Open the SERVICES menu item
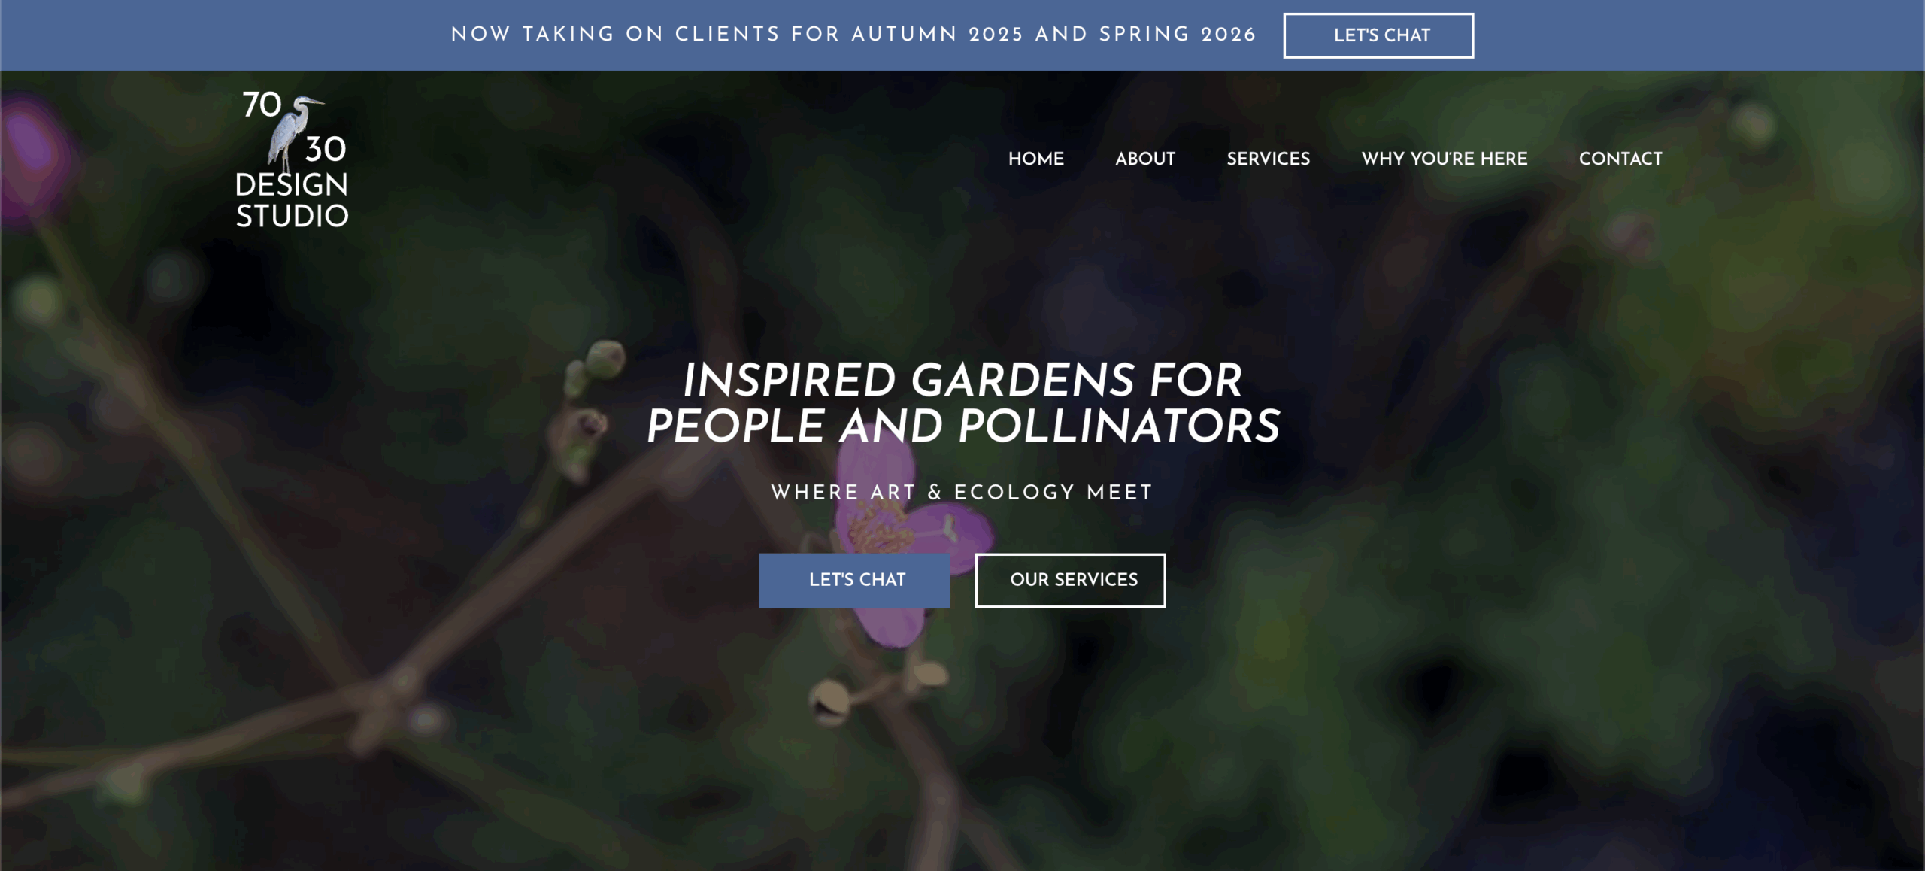1925x871 pixels. pos(1269,159)
